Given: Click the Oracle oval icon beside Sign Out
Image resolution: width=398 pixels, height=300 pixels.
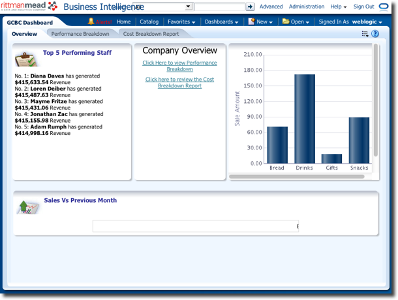Looking at the screenshot, I should click(x=384, y=7).
